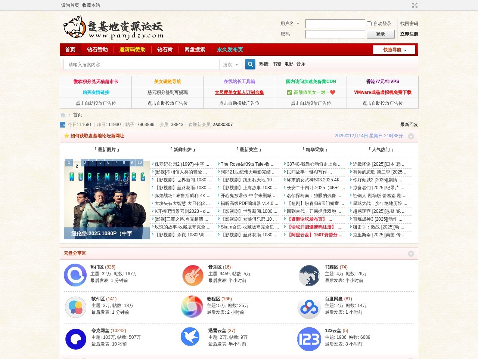Open the 快捷导航 dropdown
This screenshot has height=359, width=478.
(x=394, y=49)
